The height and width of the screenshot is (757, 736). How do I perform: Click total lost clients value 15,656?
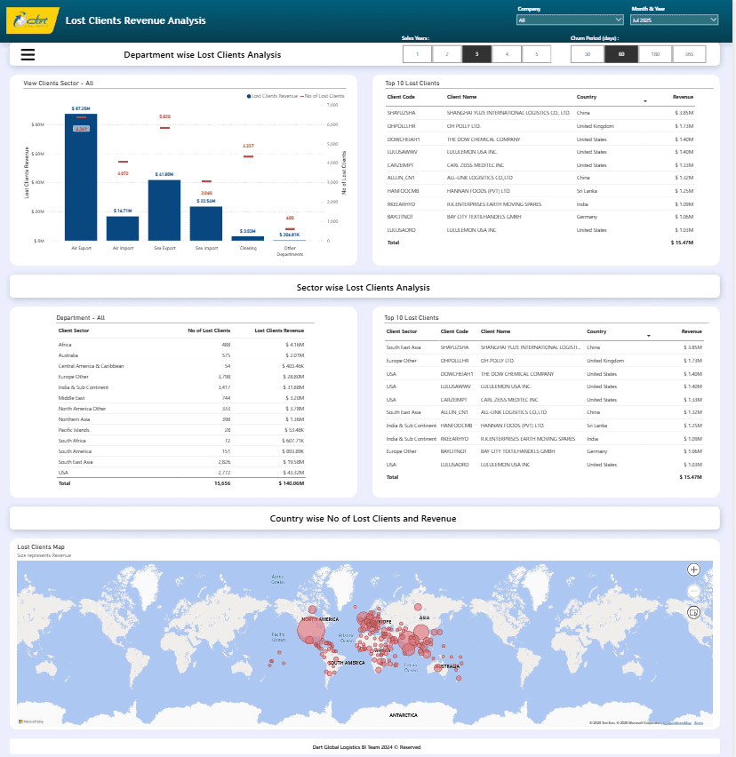coord(222,483)
